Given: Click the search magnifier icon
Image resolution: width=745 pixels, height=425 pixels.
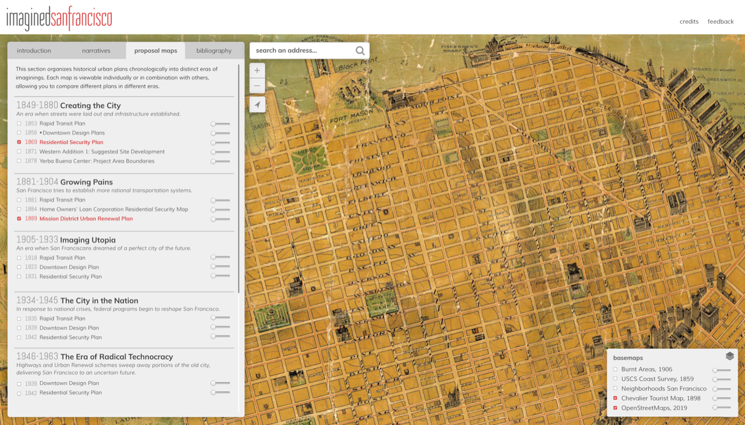Looking at the screenshot, I should click(x=360, y=51).
